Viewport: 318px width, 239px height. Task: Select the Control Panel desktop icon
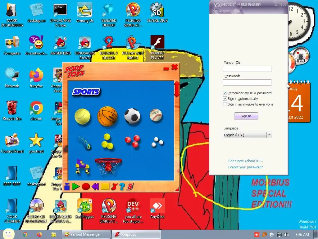(x=12, y=143)
